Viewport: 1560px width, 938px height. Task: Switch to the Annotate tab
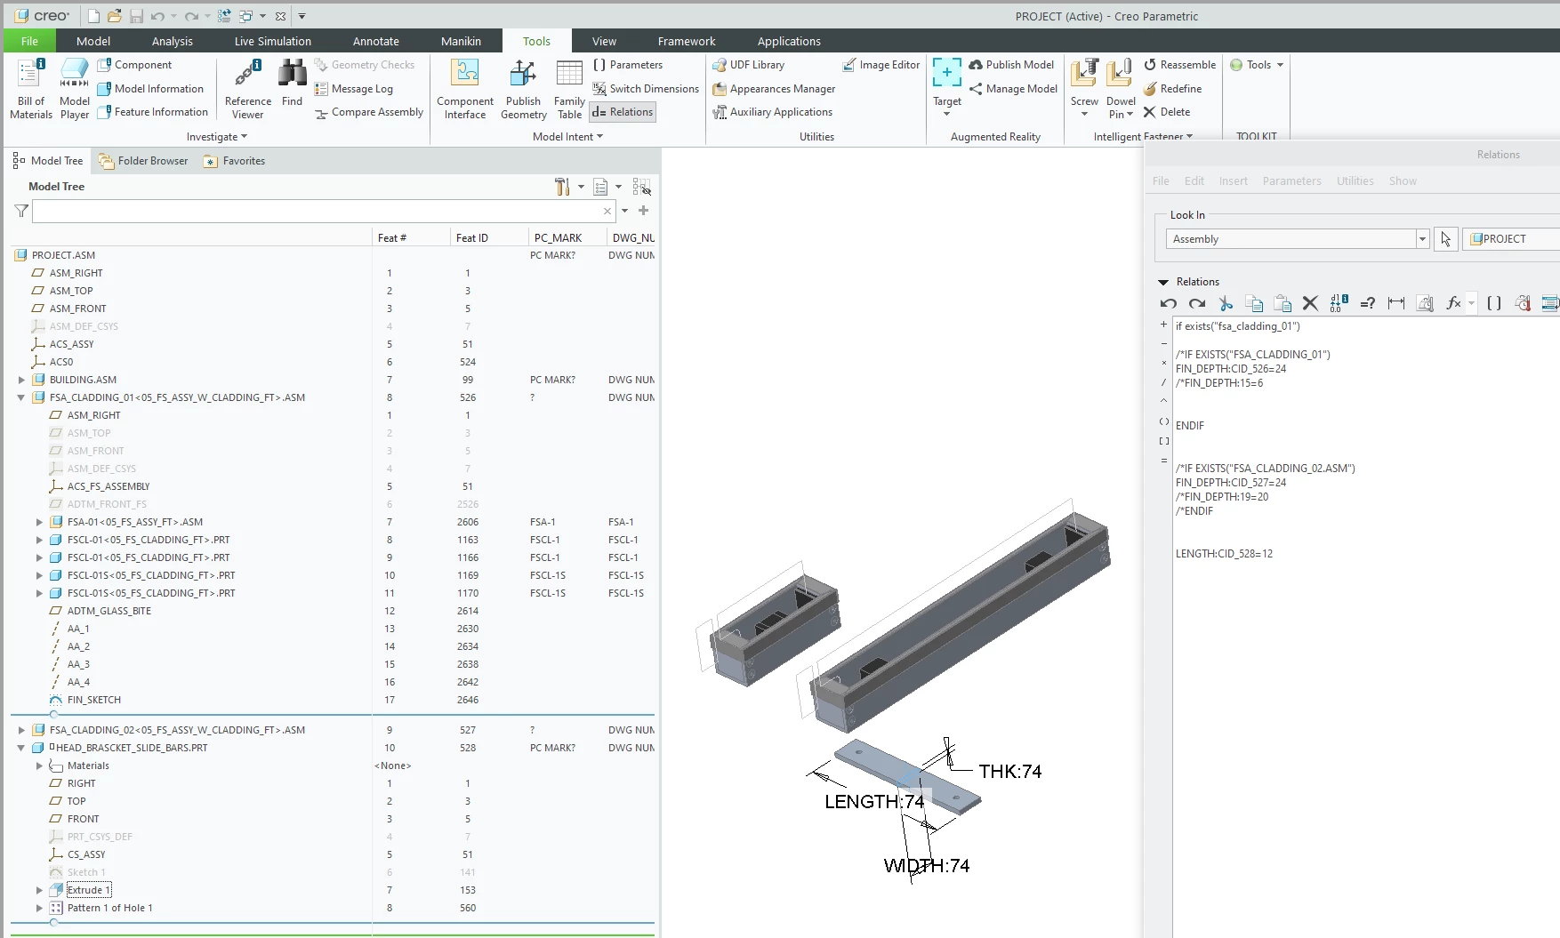376,41
